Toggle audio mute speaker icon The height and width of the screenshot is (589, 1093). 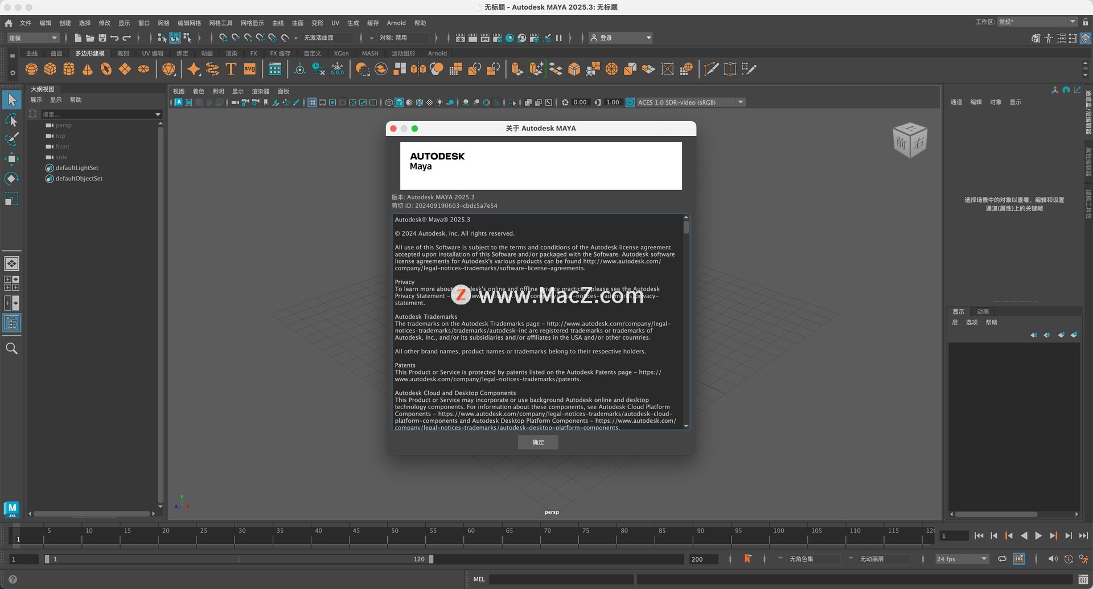click(x=1053, y=559)
